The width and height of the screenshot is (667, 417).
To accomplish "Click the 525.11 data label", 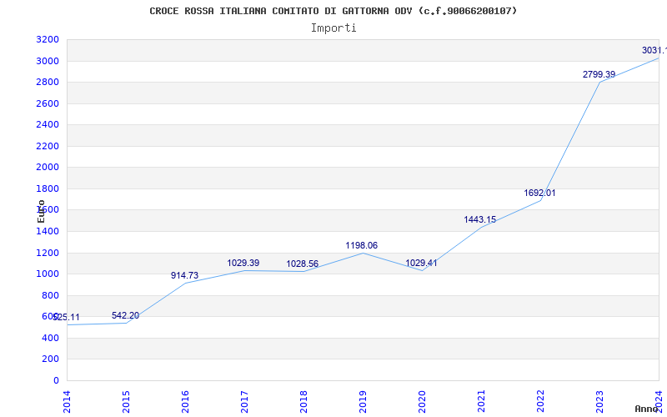I will tap(66, 318).
